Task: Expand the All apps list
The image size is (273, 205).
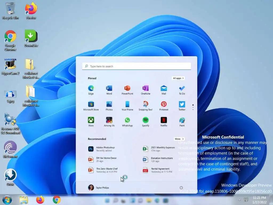Action: tap(178, 78)
